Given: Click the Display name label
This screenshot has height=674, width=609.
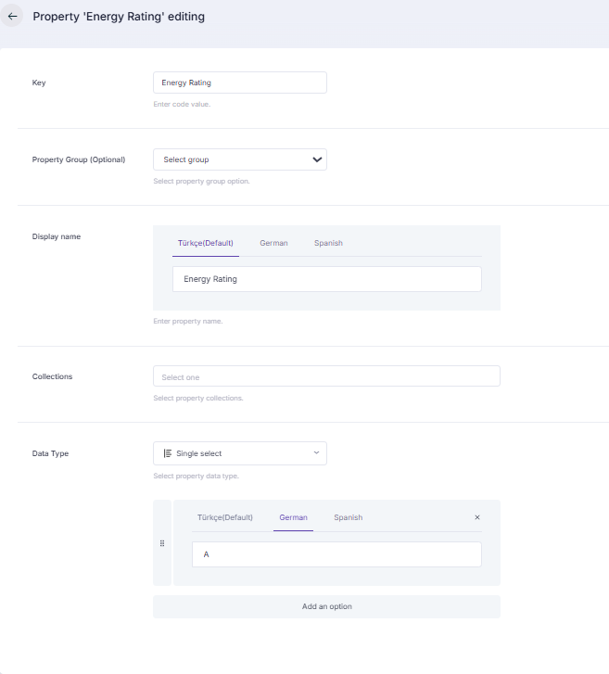Looking at the screenshot, I should click(x=57, y=236).
